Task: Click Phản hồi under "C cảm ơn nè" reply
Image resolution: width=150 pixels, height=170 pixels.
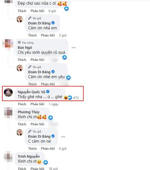Action: (48, 149)
